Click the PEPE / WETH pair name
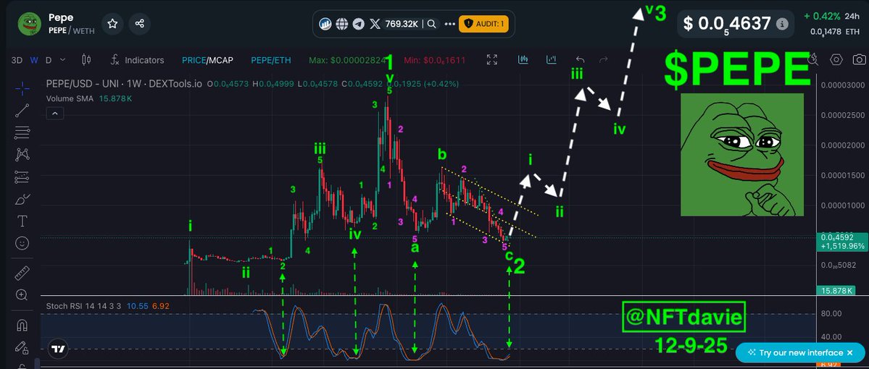Image resolution: width=869 pixels, height=369 pixels. tap(72, 30)
